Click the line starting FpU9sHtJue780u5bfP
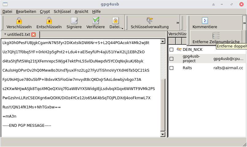Viewport: 247px width, 147px height. coord(72,80)
